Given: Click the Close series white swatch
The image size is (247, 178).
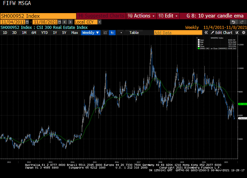Looking at the screenshot, I should [x=199, y=46].
